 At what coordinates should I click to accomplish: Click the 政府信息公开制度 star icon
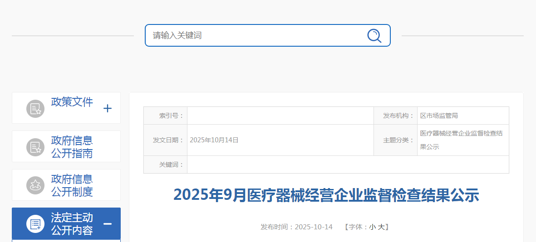[35, 185]
